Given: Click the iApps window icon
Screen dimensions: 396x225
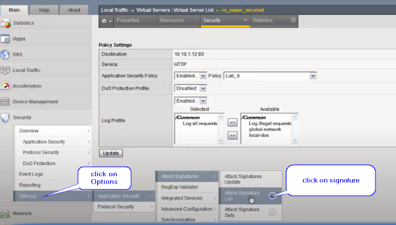Looking at the screenshot, I should coord(5,39).
